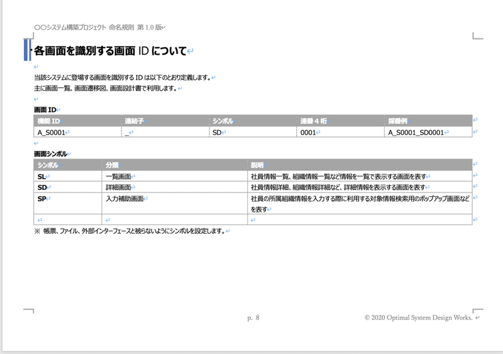Click the cell containing A_S0001
503x354 pixels.
tap(77, 132)
